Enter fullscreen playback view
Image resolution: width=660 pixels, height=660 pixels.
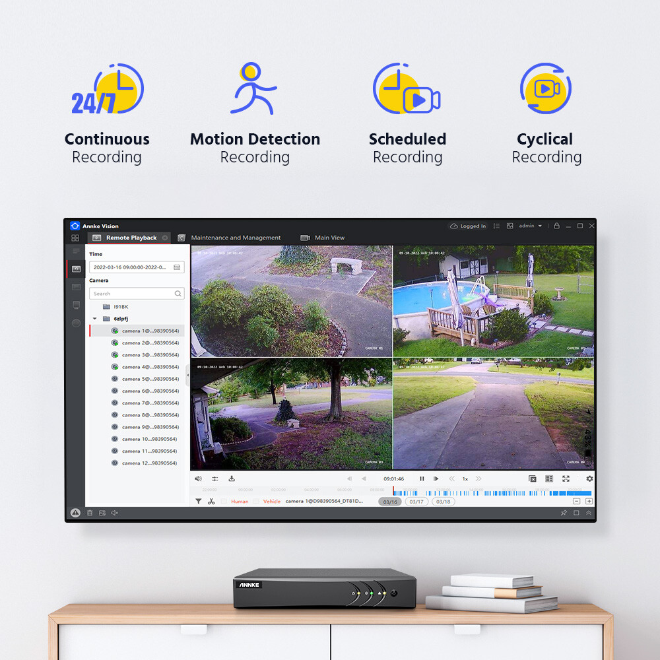566,478
